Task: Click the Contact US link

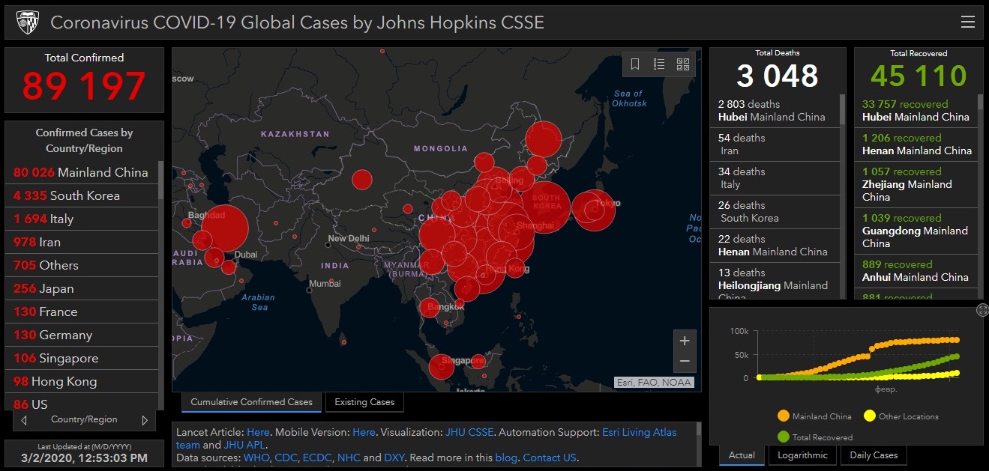Action: tap(550, 458)
